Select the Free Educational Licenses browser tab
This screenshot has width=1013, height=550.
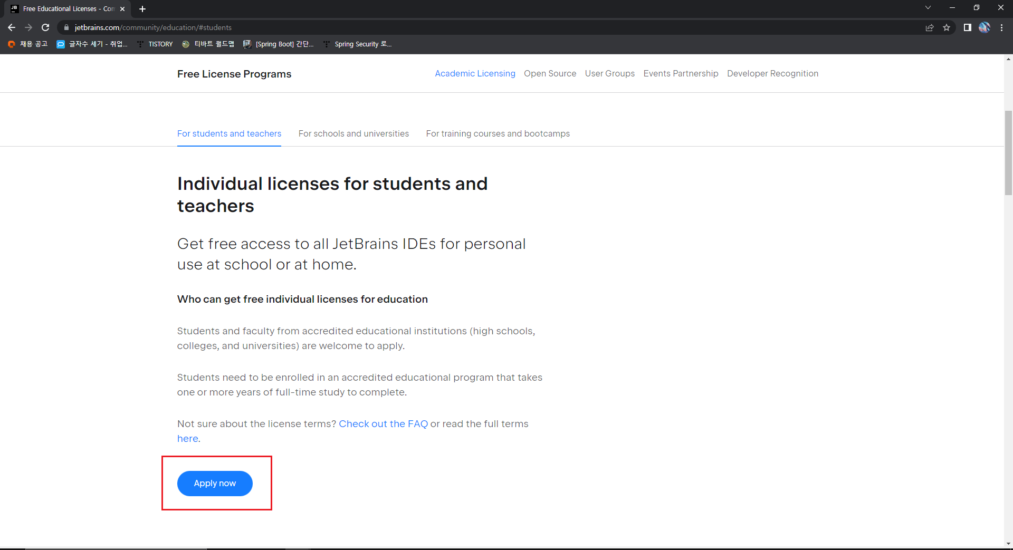click(x=68, y=9)
